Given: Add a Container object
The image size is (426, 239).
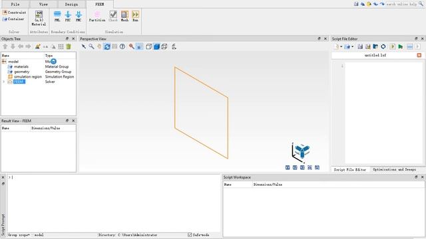Looking at the screenshot, I should click(13, 19).
